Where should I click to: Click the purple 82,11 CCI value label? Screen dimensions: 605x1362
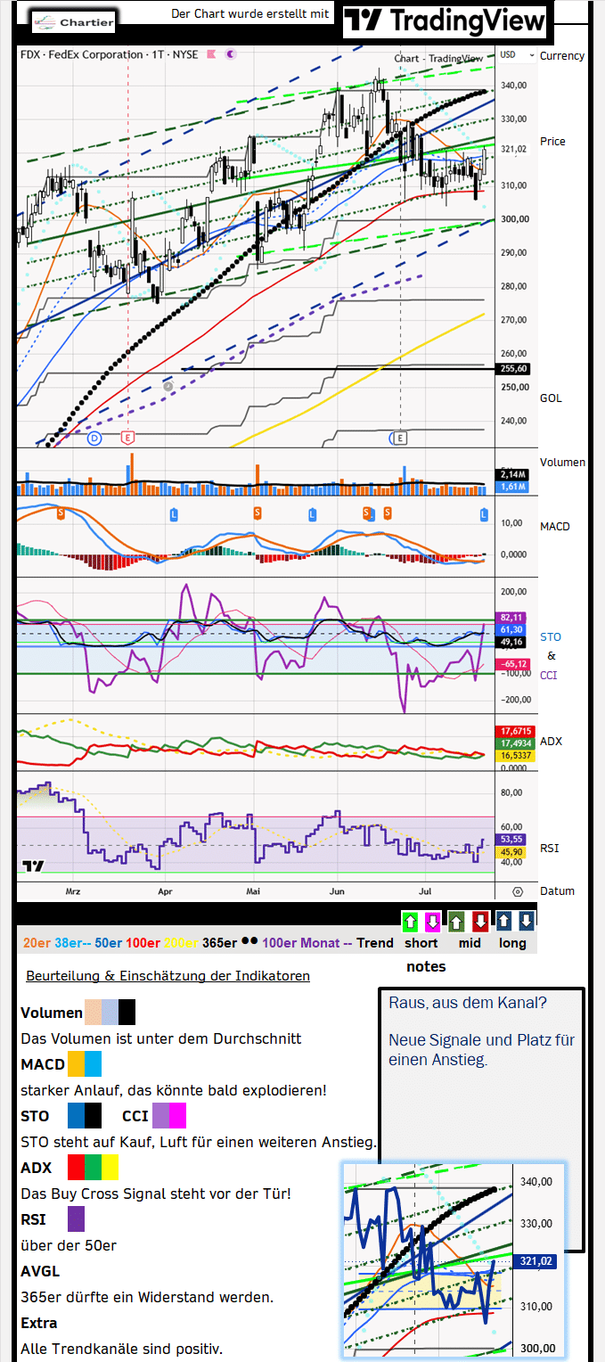511,617
